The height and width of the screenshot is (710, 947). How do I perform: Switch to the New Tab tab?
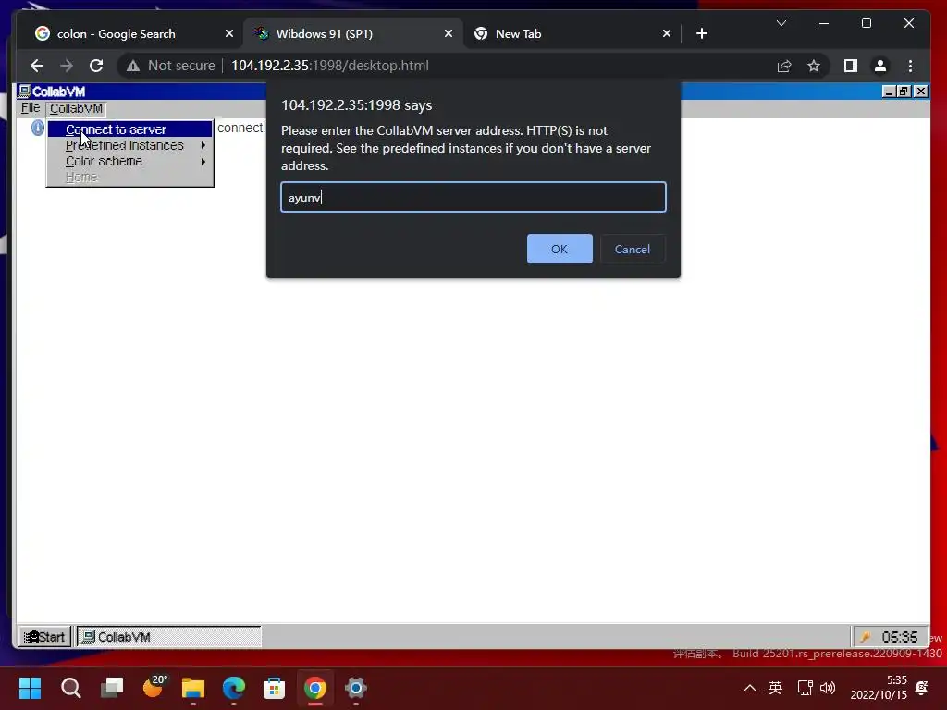pyautogui.click(x=572, y=34)
